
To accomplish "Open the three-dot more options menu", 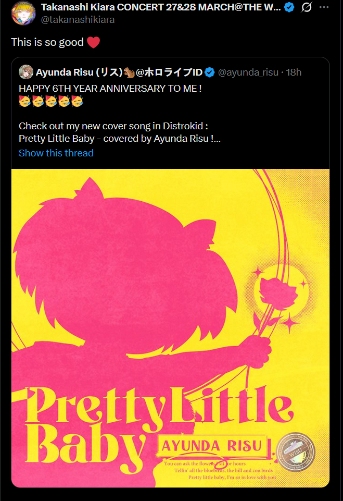I will [324, 7].
